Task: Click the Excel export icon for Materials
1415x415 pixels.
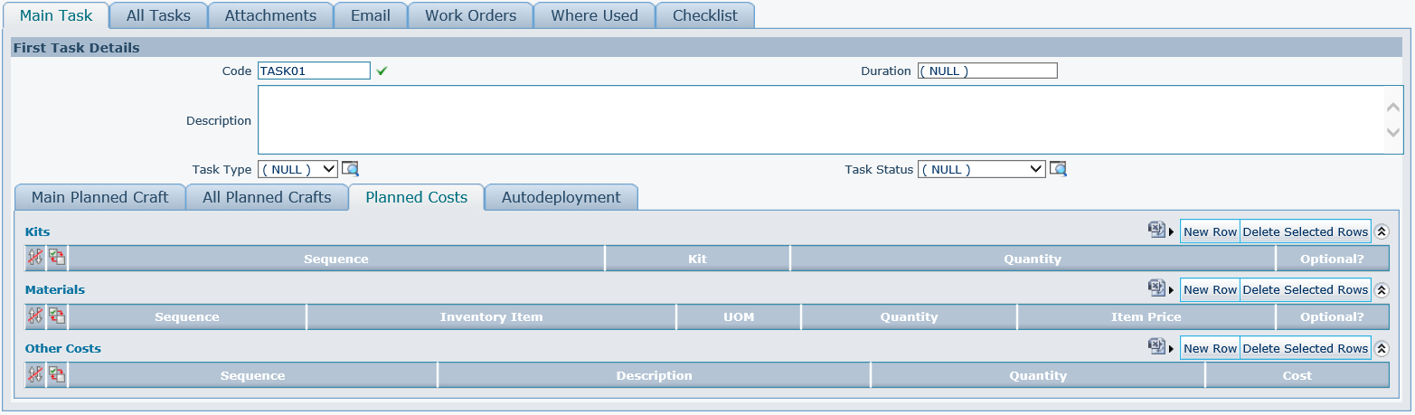Action: pos(1156,289)
